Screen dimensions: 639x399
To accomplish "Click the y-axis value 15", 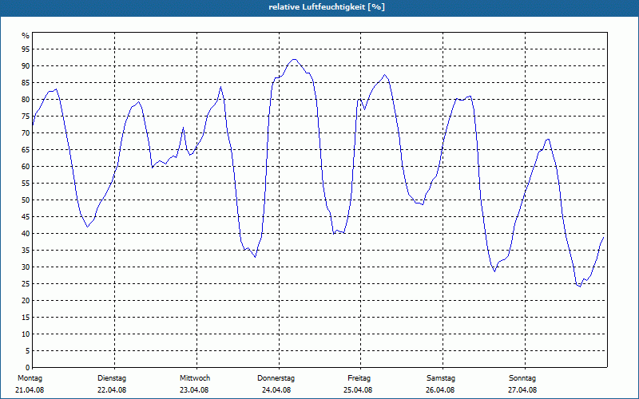I will pos(26,317).
